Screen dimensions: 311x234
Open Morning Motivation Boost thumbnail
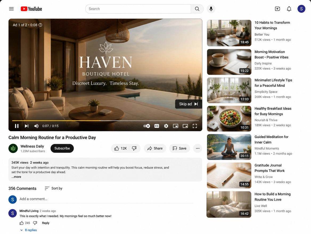(x=229, y=62)
